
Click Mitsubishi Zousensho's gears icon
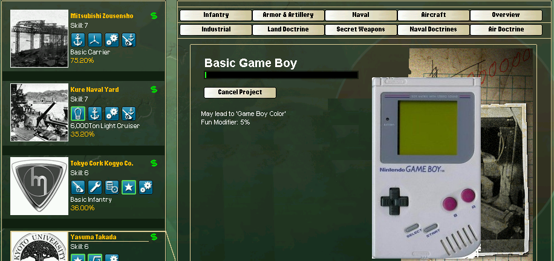(112, 40)
